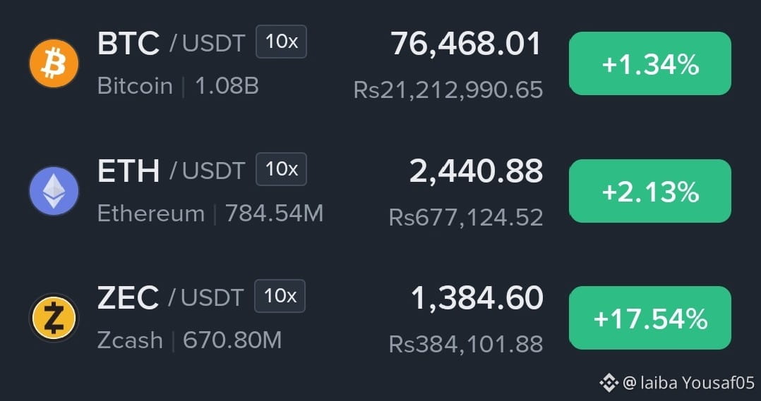The width and height of the screenshot is (761, 401).
Task: Tap the 10x leverage badge next to ZEC
Action: pos(280,296)
